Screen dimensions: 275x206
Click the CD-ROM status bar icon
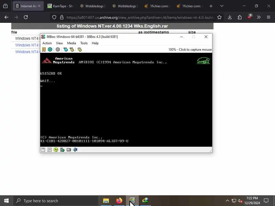pyautogui.click(x=56, y=150)
